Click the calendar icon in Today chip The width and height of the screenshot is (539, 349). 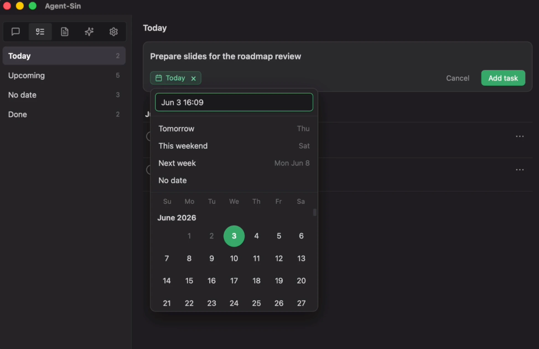coord(159,78)
